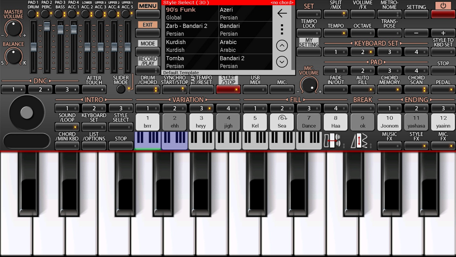
Task: Toggle the Auto Fill button
Action: (363, 89)
